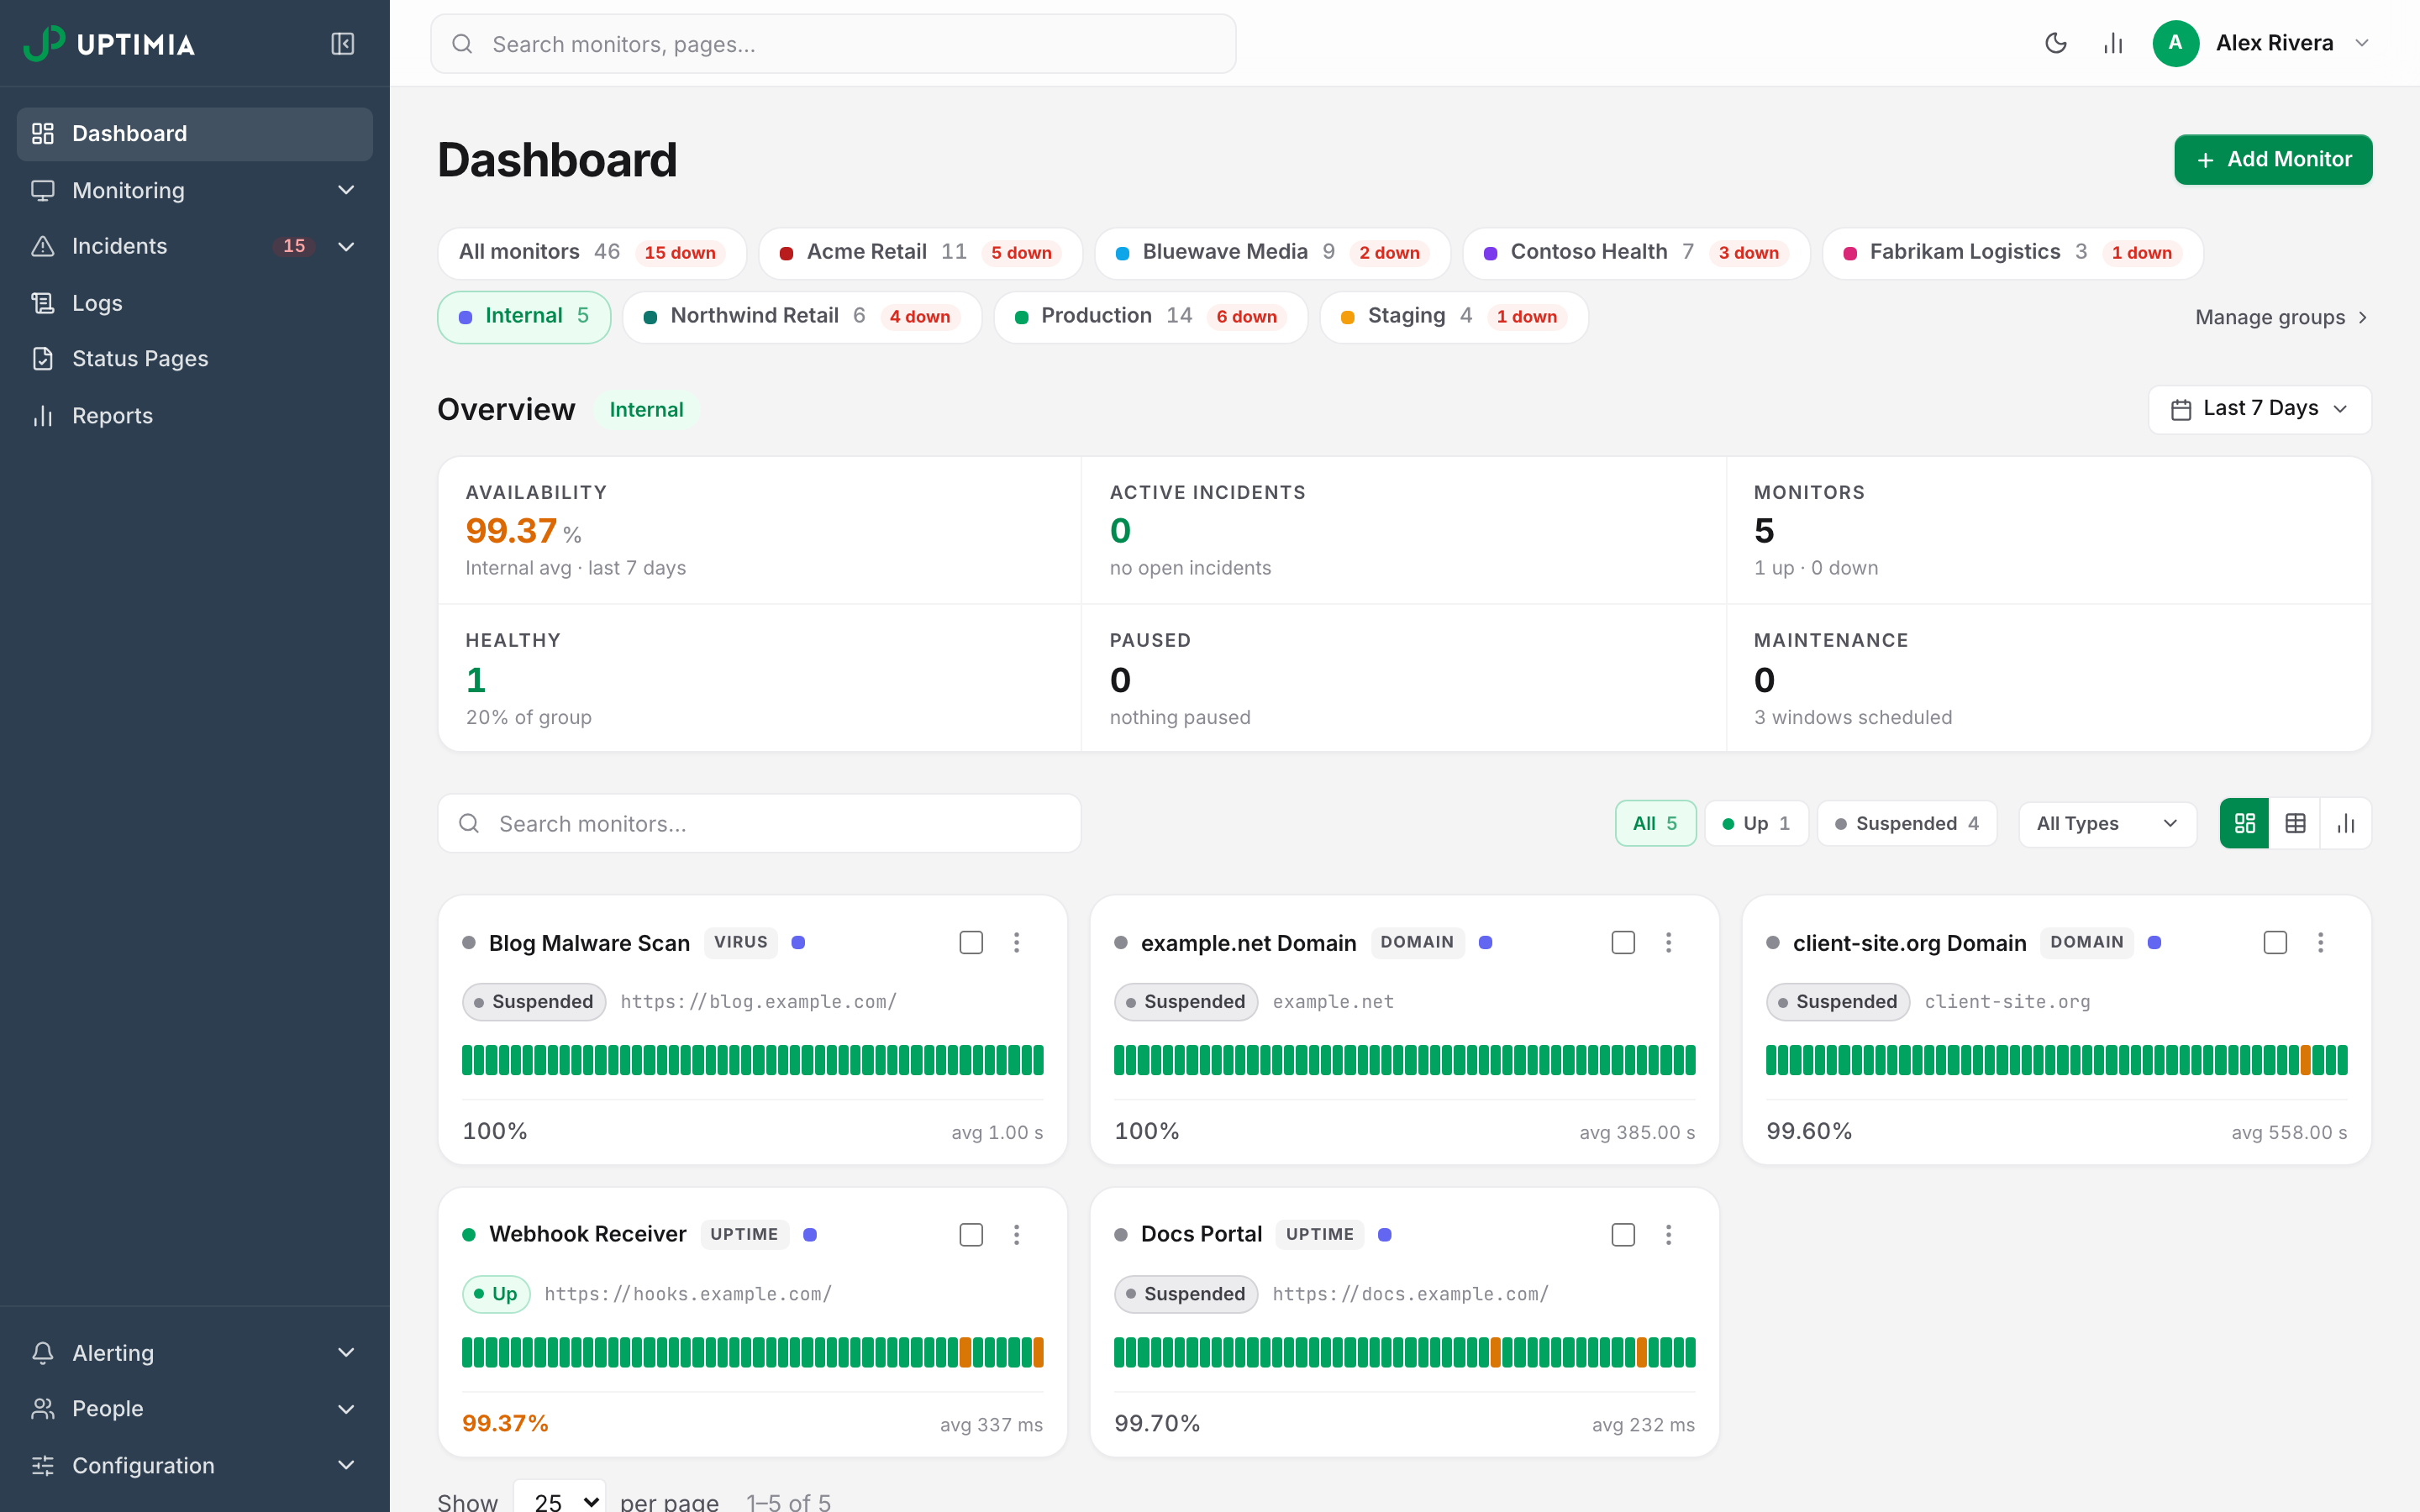
Task: Click the Add Monitor button
Action: (2272, 159)
